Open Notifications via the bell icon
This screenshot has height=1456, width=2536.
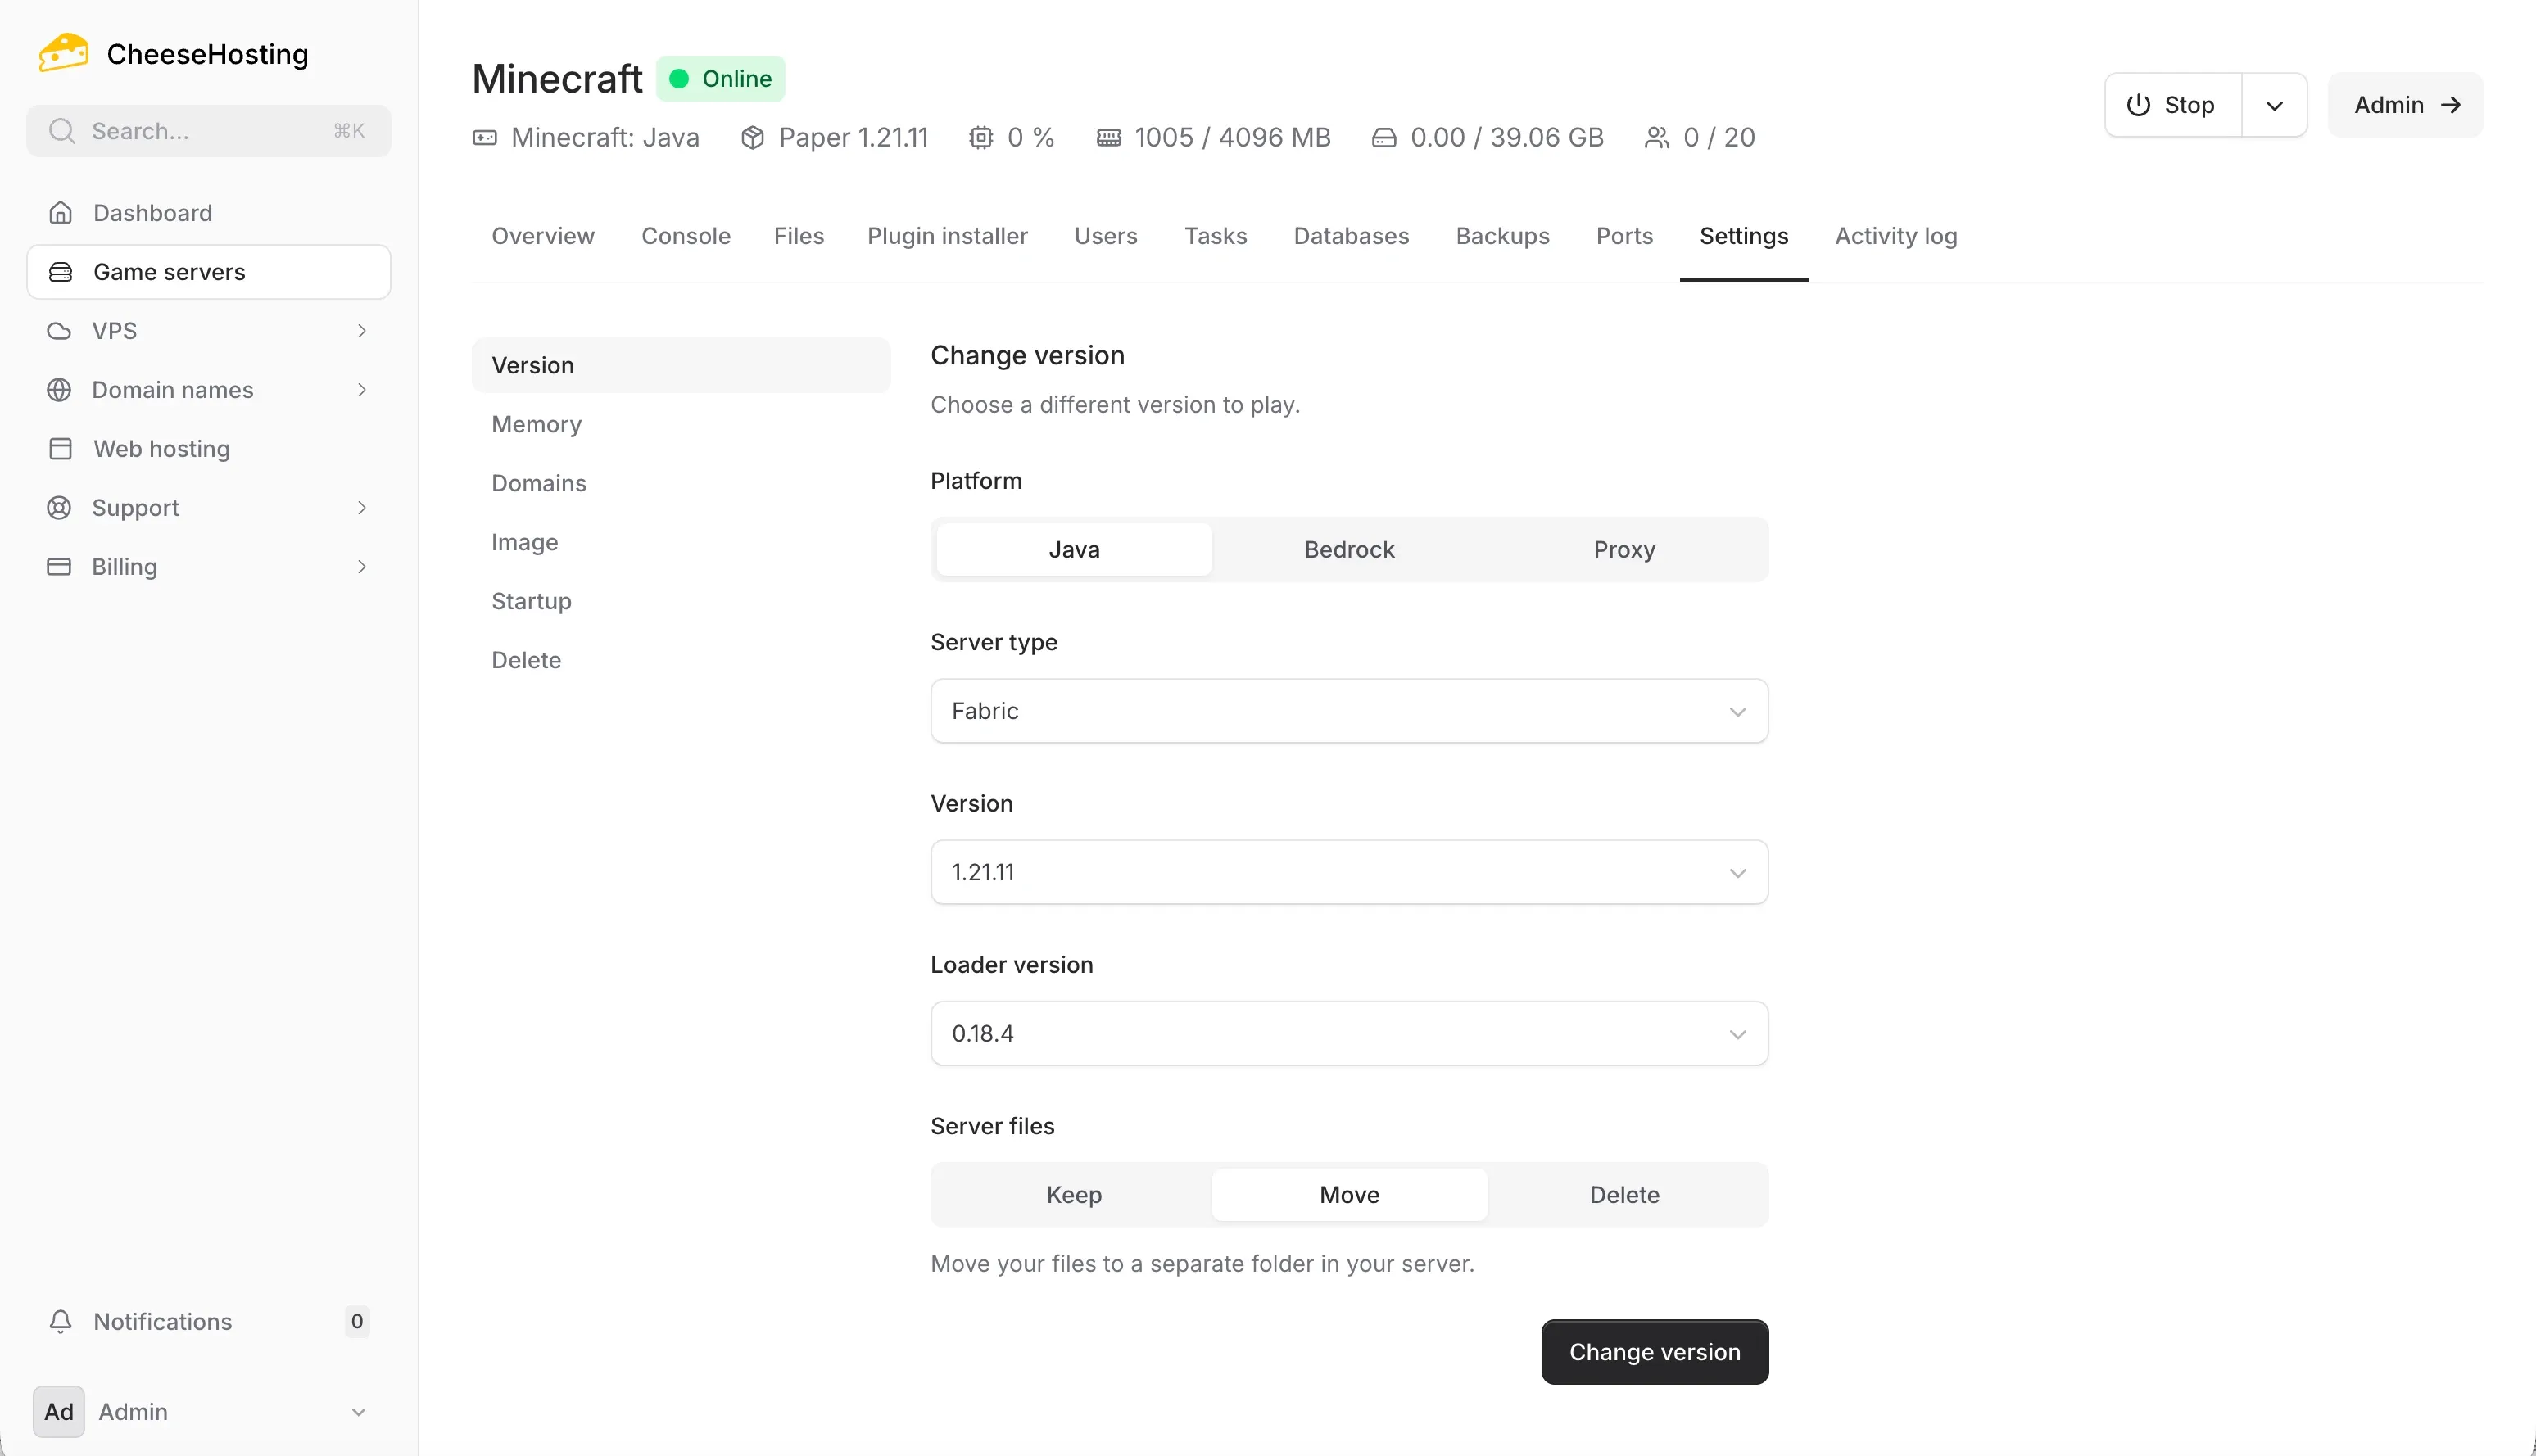(60, 1321)
